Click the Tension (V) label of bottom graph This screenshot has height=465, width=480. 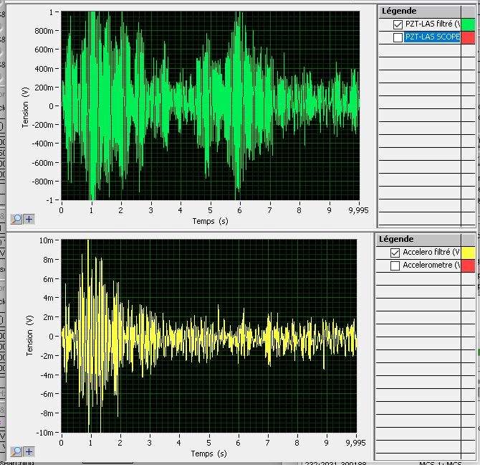[x=29, y=337]
